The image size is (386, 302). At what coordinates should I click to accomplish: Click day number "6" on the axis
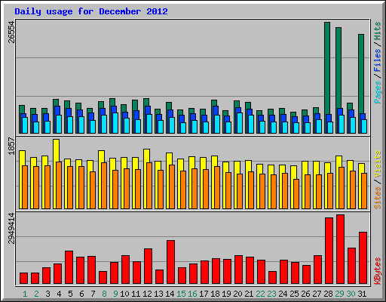[x=81, y=294]
